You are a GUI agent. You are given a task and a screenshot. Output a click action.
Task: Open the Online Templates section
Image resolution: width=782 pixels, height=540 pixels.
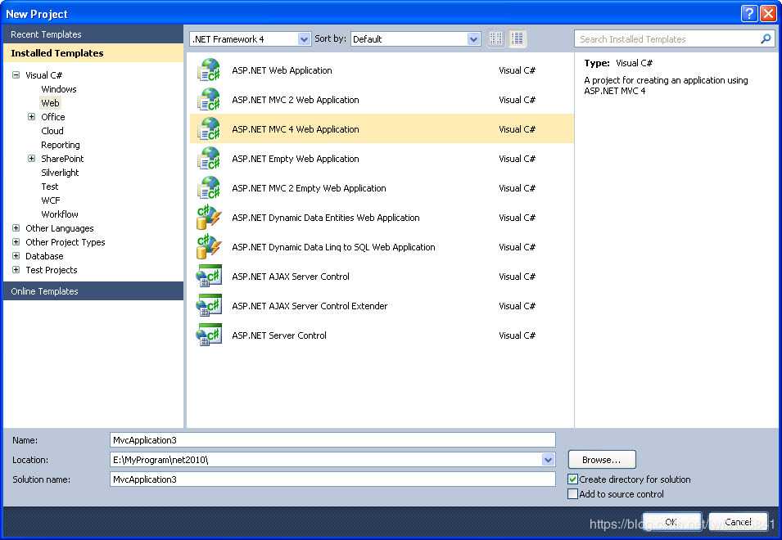pos(93,291)
